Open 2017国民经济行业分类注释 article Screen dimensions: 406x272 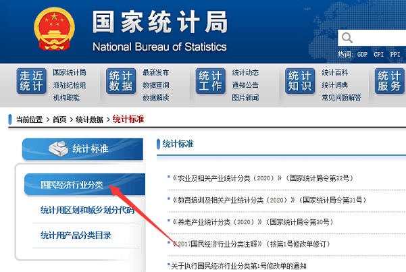coord(251,244)
